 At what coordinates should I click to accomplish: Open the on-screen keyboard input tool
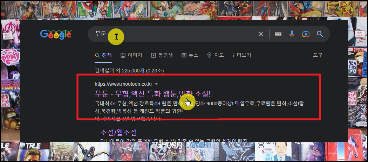[278, 34]
